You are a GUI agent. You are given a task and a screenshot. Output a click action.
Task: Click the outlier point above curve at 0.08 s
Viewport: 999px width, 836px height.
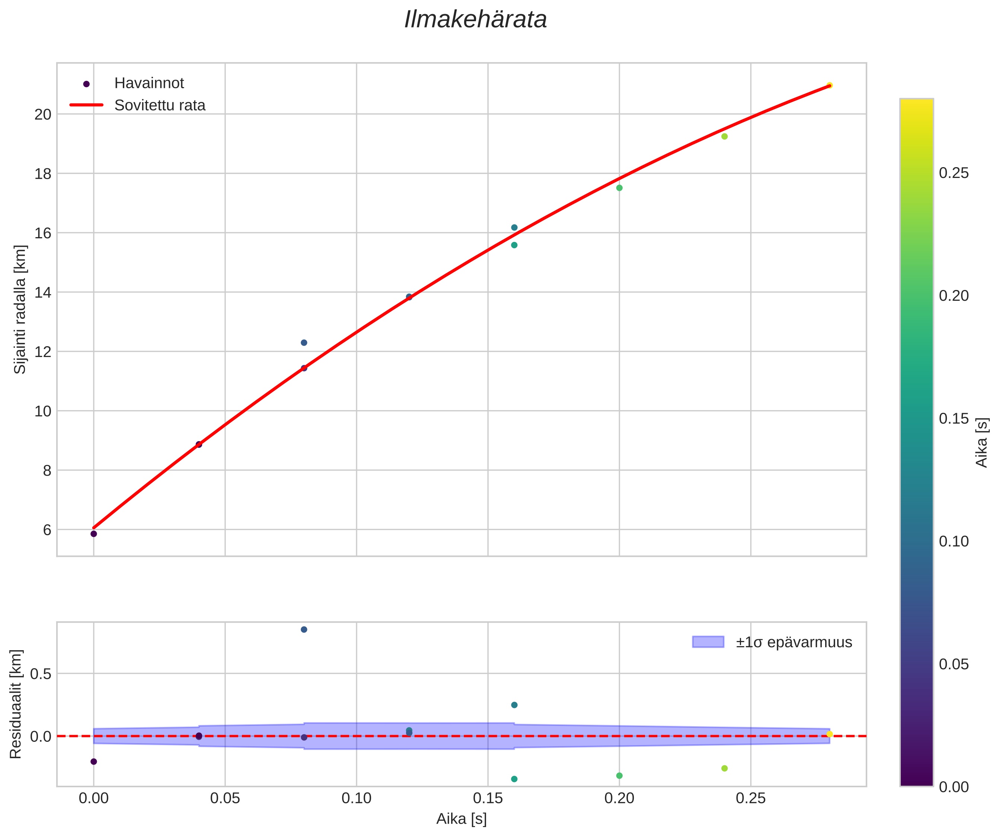(304, 342)
